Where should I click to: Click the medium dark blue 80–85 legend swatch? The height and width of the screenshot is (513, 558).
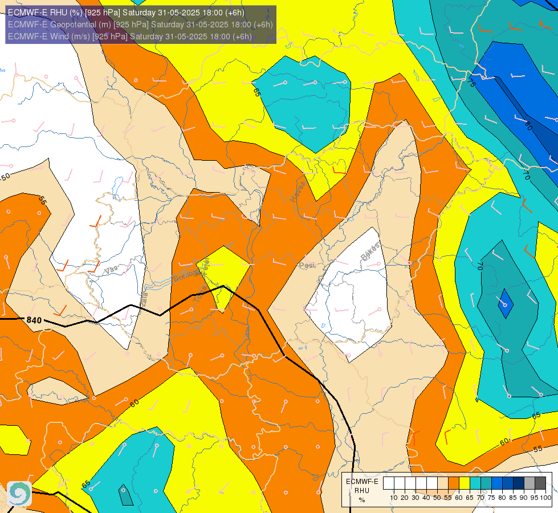pos(508,483)
